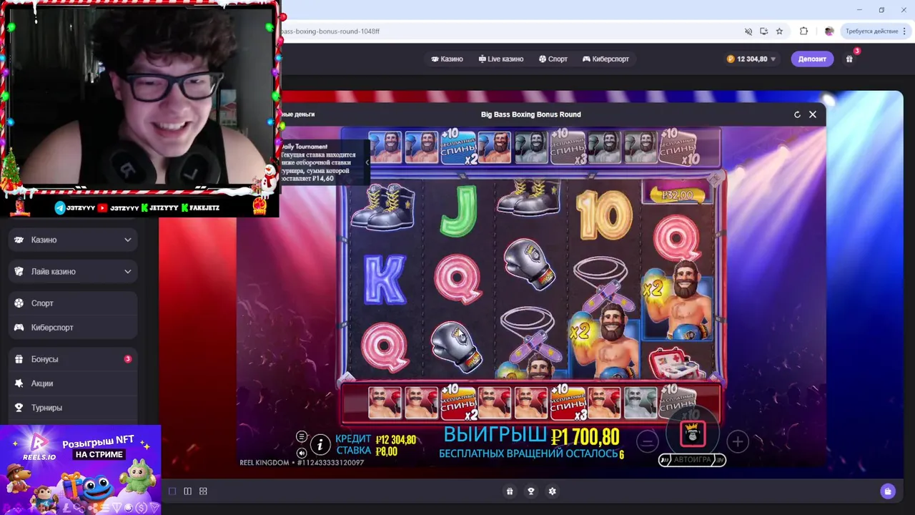The width and height of the screenshot is (915, 515).
Task: Click the Требуется действие browser button
Action: [x=875, y=31]
